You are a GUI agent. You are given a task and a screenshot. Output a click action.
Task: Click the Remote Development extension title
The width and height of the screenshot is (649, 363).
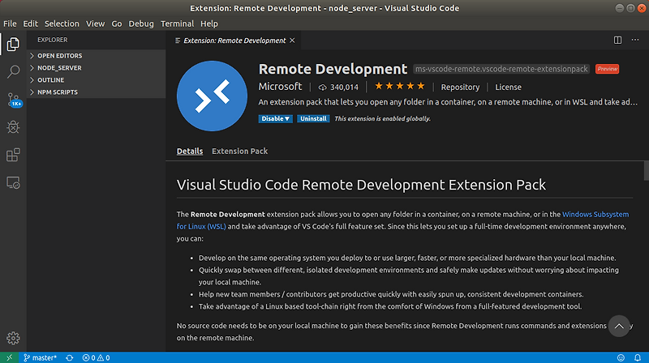pos(333,69)
